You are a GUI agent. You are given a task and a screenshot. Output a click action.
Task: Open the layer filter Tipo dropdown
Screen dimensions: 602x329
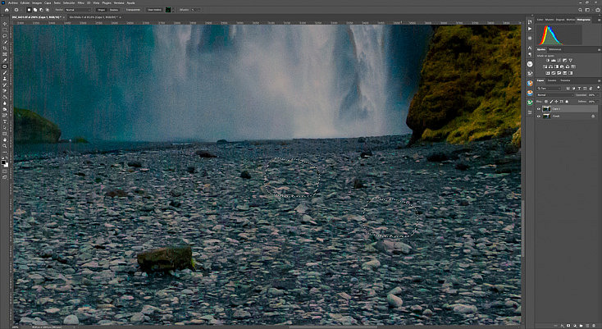(x=549, y=89)
